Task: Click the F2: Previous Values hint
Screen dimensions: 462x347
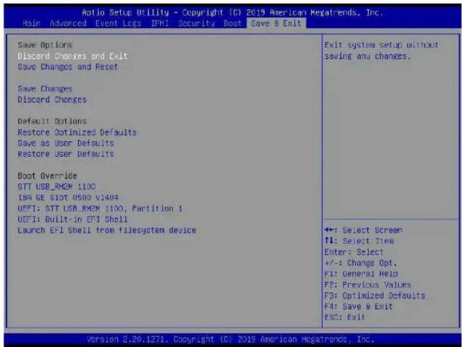Action: [368, 285]
